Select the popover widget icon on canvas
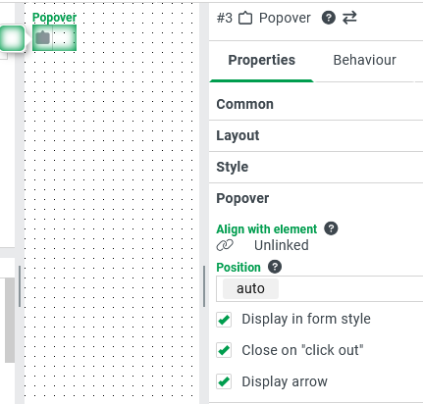Viewport: 423px width, 404px height. (x=43, y=38)
